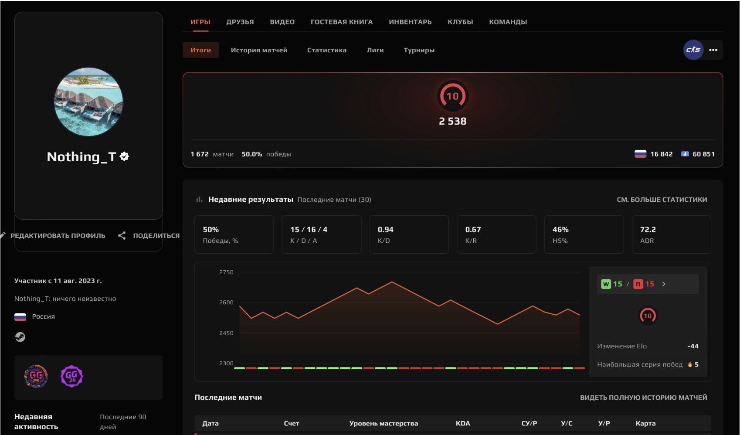Click the profile avatar picture

(x=88, y=102)
